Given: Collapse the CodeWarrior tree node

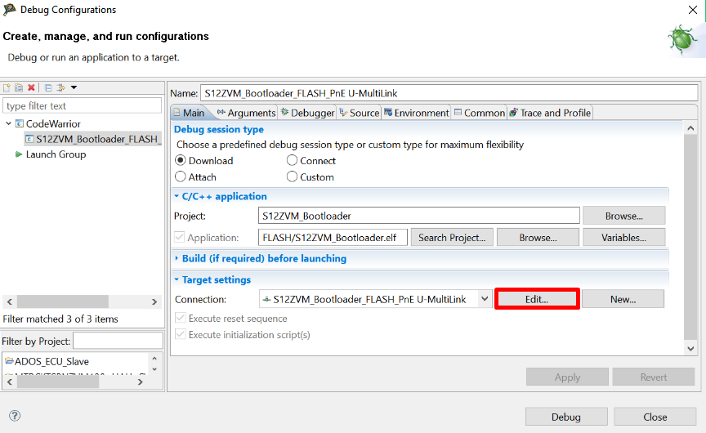Looking at the screenshot, I should point(8,123).
